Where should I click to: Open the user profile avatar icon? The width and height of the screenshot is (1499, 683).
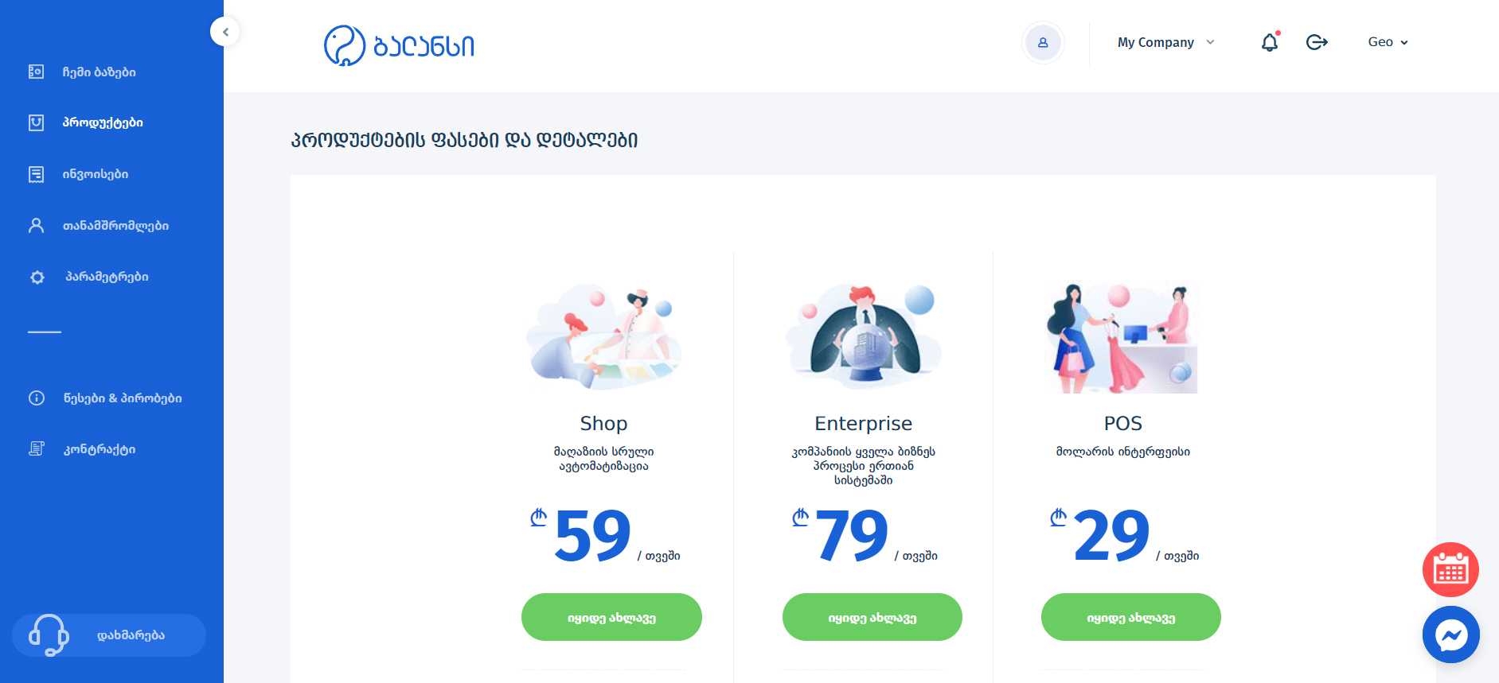click(1043, 42)
